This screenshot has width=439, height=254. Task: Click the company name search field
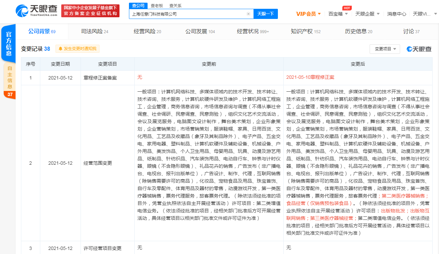[x=188, y=14]
